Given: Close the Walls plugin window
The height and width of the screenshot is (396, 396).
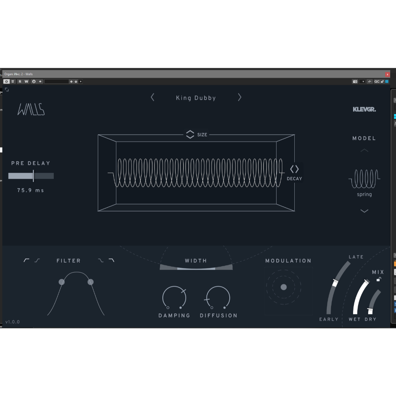Looking at the screenshot, I should click(387, 74).
